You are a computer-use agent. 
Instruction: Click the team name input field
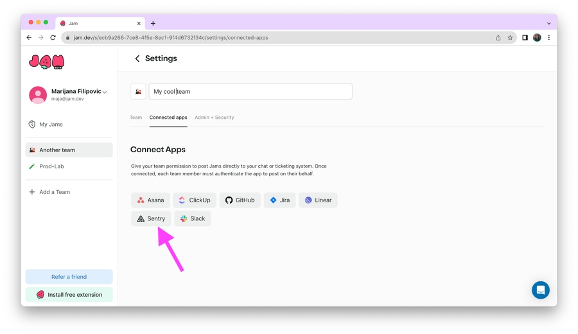[x=250, y=92]
